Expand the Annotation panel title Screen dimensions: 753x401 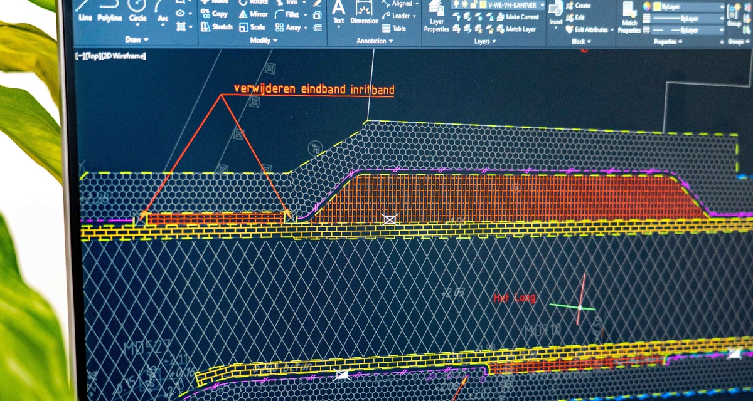click(375, 41)
